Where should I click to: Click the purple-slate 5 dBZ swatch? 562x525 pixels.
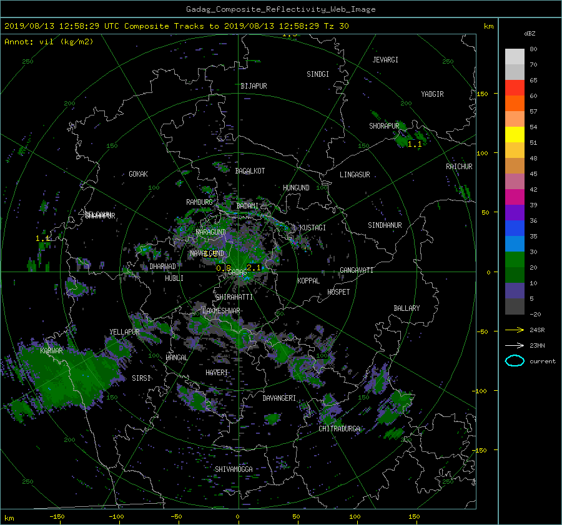[515, 291]
